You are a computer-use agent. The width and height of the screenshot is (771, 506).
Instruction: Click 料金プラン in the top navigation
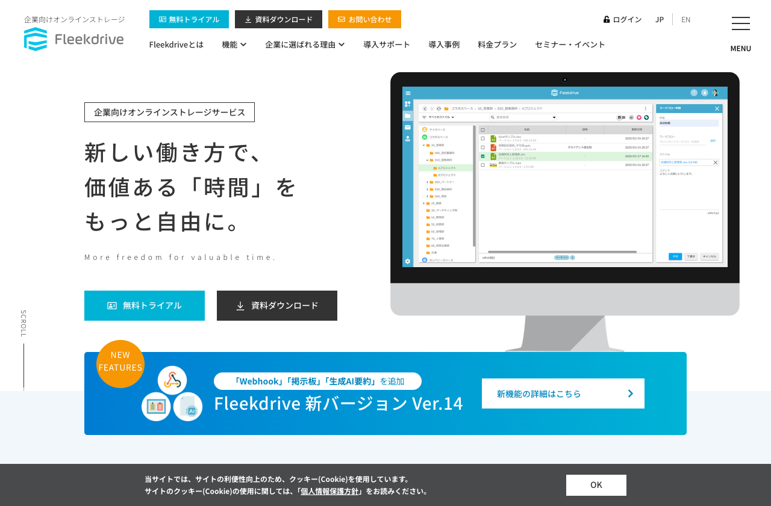coord(497,44)
